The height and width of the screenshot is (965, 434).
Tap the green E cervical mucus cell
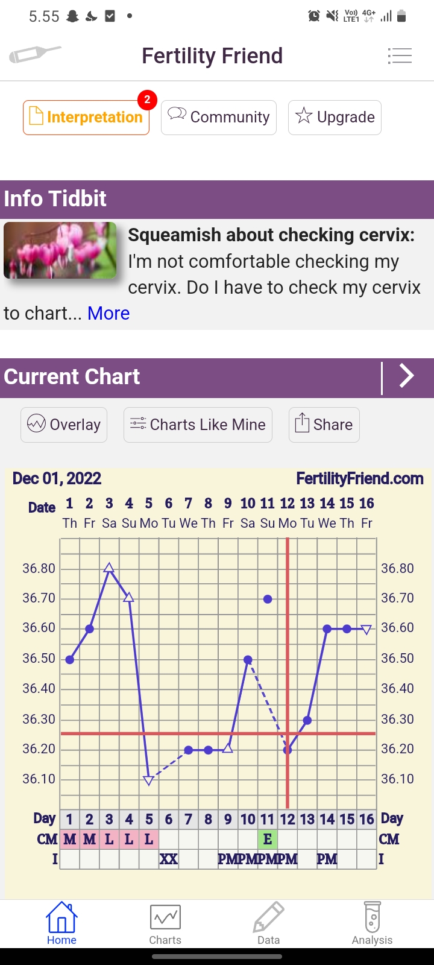pos(268,839)
